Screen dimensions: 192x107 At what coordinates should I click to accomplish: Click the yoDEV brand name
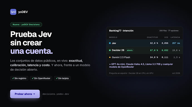[x=23, y=12]
